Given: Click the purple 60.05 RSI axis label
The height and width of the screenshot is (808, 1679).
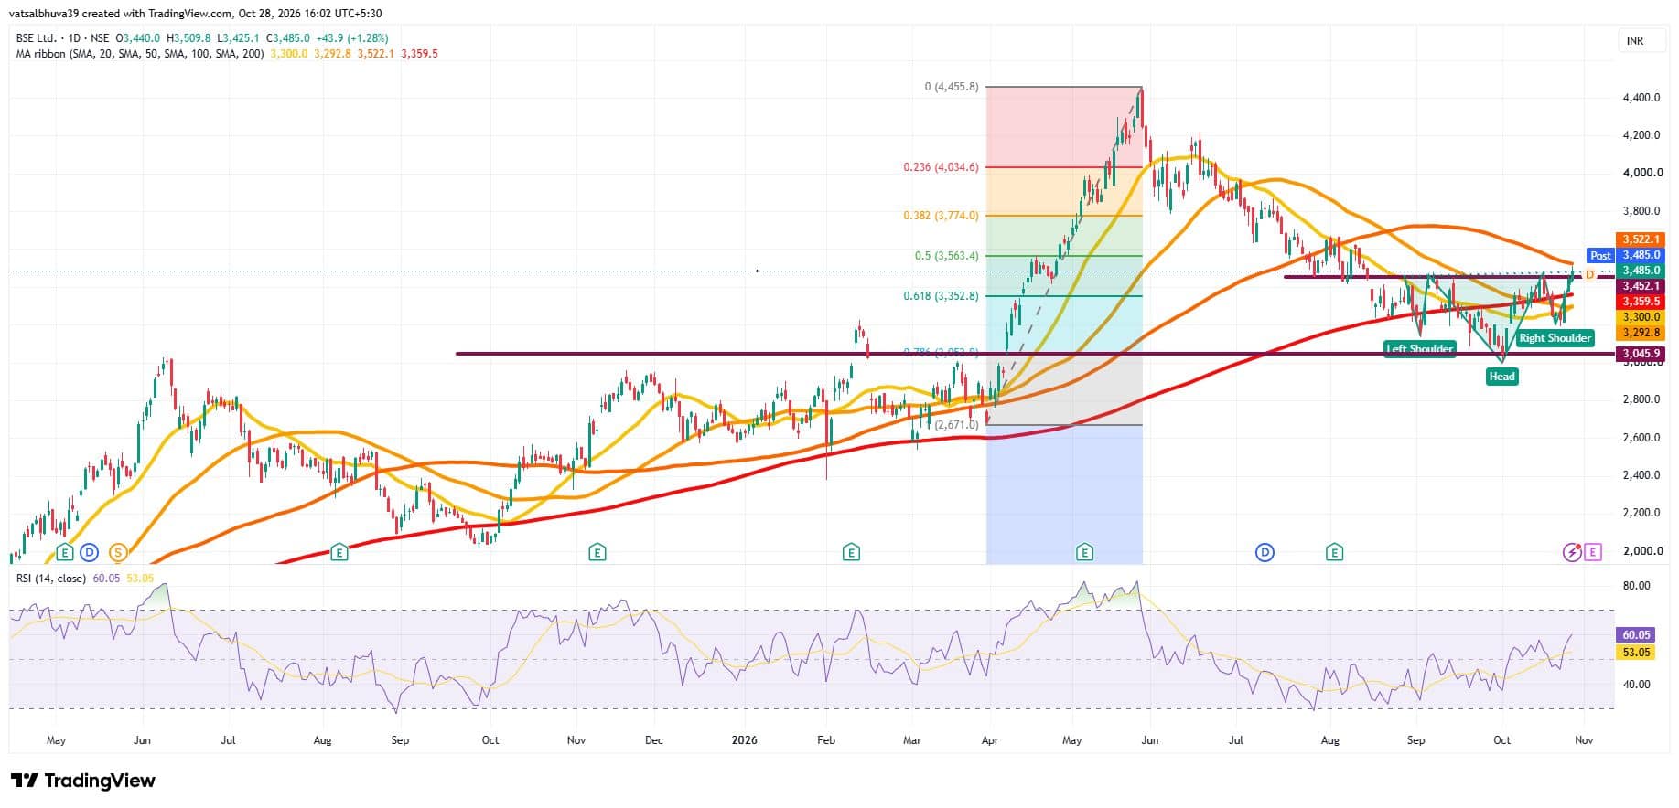Looking at the screenshot, I should pos(1637,635).
